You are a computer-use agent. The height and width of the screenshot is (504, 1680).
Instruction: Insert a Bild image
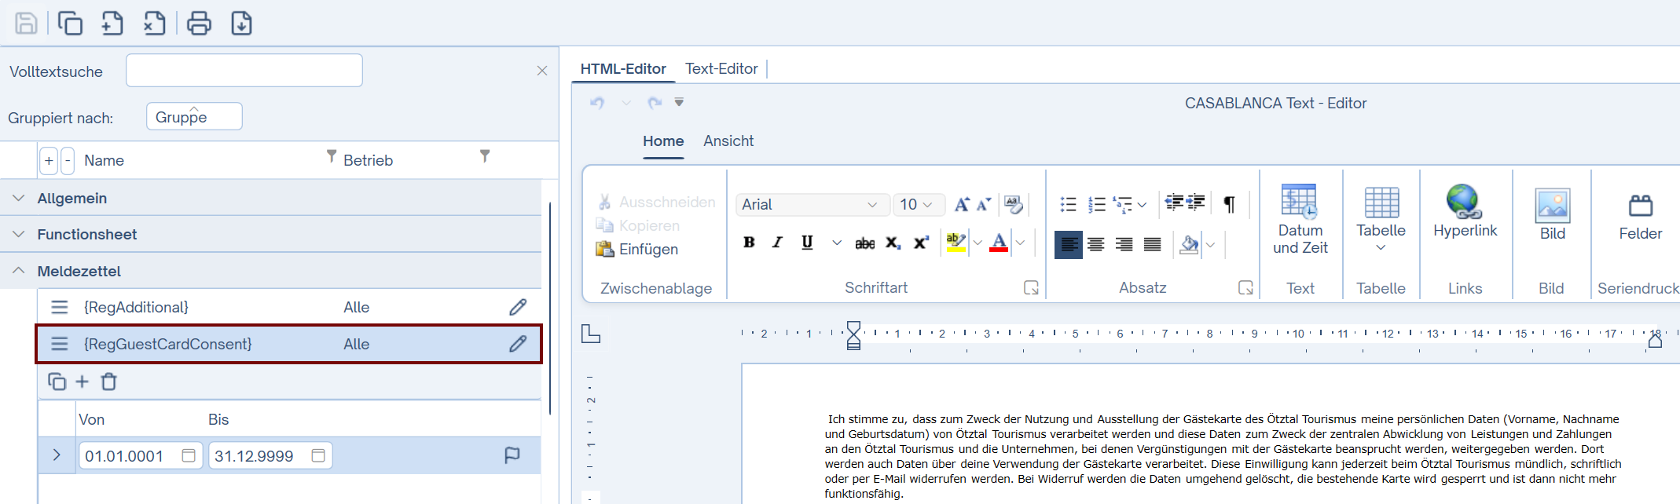tap(1552, 214)
